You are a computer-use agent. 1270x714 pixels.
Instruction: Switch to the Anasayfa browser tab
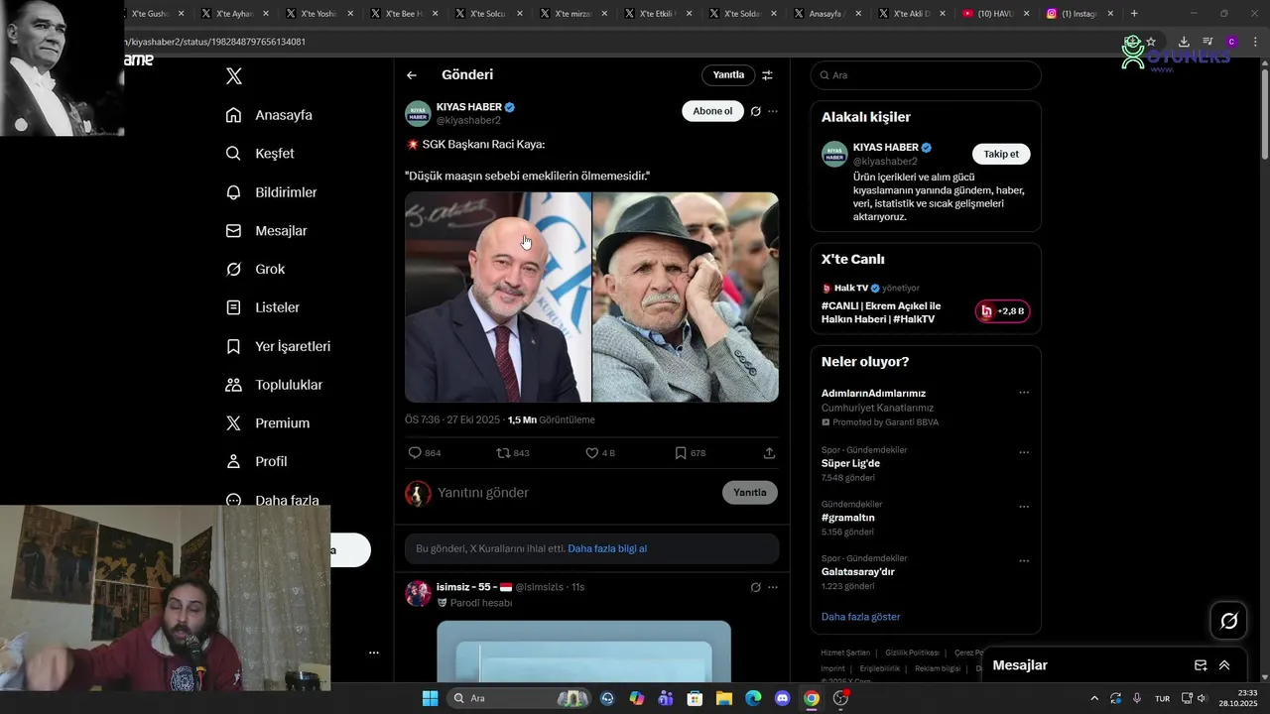pyautogui.click(x=826, y=14)
